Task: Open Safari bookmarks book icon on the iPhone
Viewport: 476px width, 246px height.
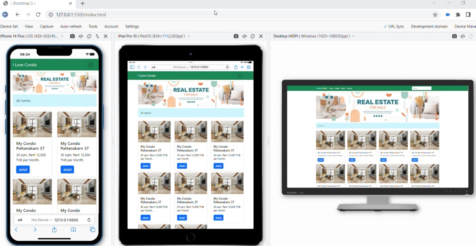Action: [x=73, y=230]
